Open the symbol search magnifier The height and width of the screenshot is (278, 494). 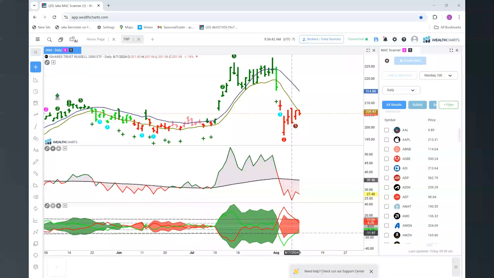point(49,40)
